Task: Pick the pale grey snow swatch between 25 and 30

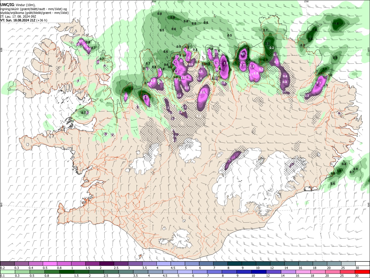Action: [x=348, y=264]
